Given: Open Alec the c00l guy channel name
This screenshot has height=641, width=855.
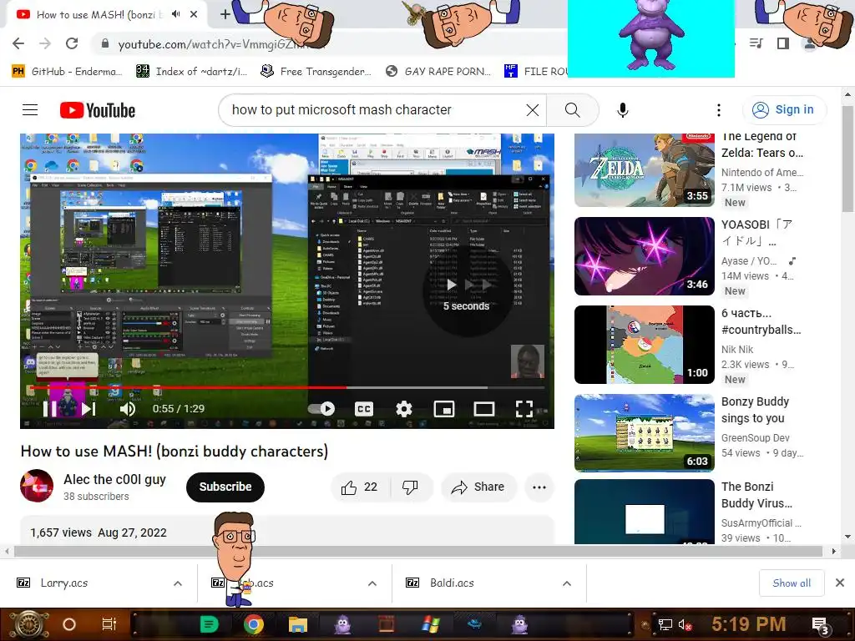Looking at the screenshot, I should (114, 480).
